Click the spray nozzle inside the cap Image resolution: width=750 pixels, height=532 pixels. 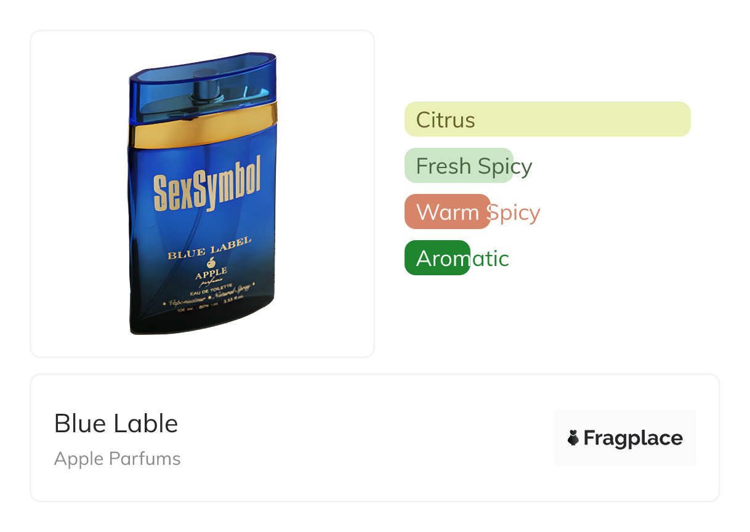pos(205,89)
